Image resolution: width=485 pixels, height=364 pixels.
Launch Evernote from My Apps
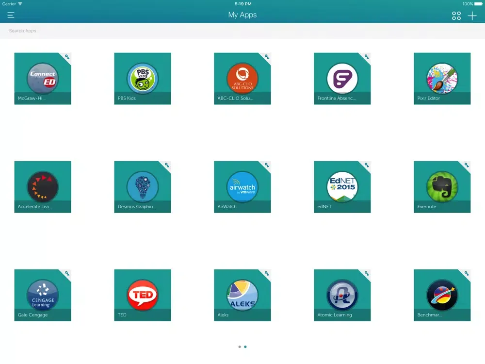tap(442, 186)
